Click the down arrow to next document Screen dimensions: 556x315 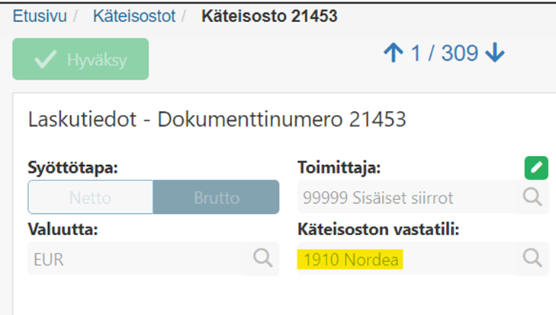pyautogui.click(x=495, y=53)
